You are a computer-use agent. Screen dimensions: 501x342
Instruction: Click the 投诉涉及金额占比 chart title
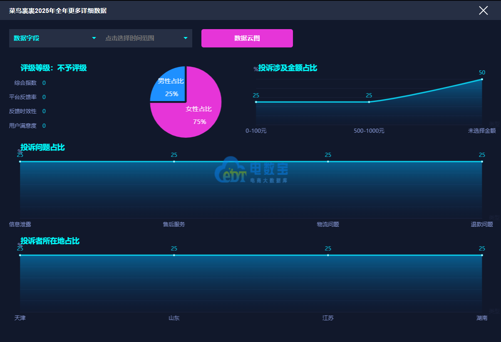point(288,68)
